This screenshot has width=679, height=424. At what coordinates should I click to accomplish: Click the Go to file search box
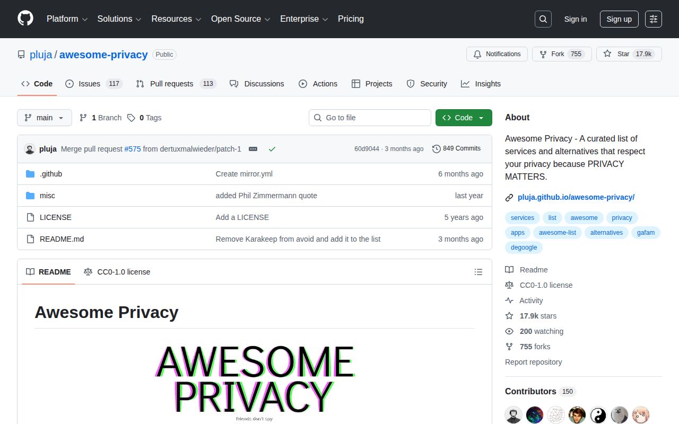tap(369, 118)
